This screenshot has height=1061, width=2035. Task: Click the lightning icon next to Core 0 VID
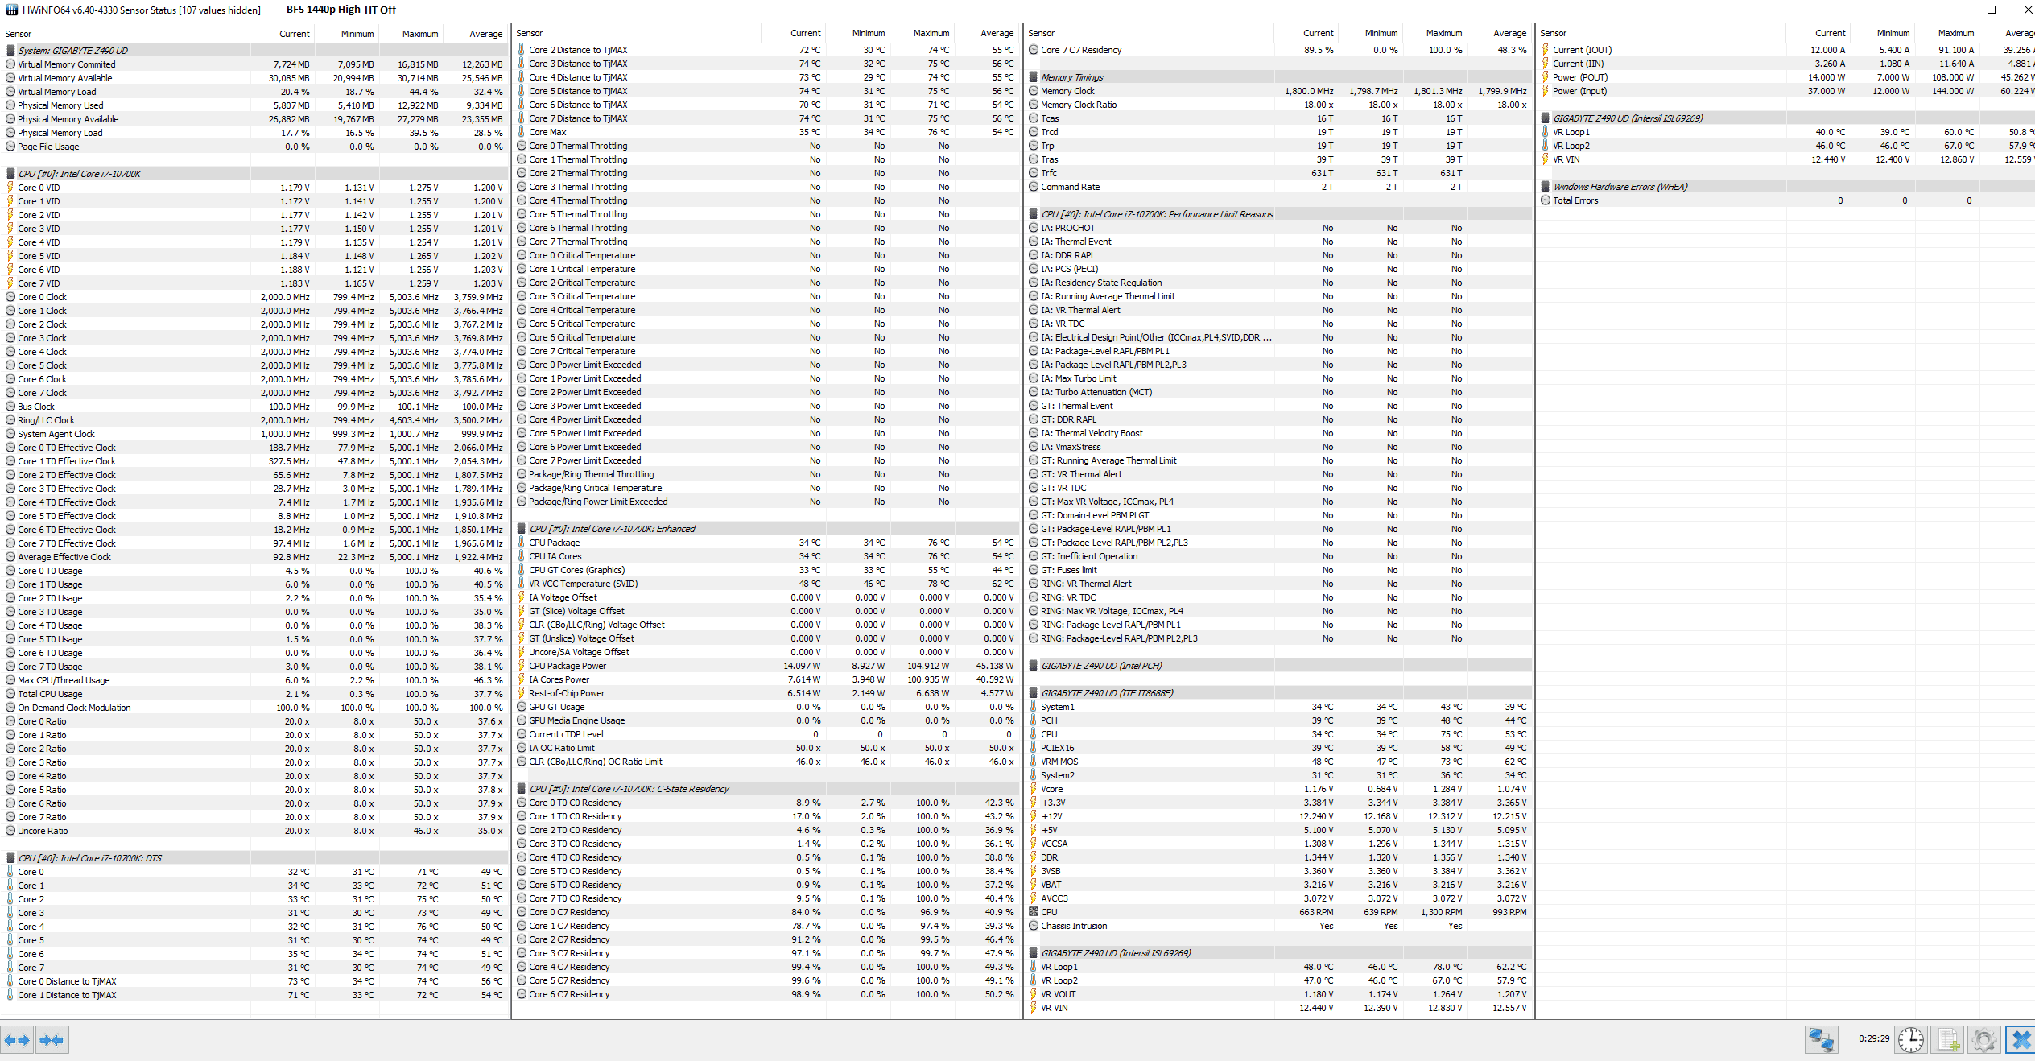10,188
